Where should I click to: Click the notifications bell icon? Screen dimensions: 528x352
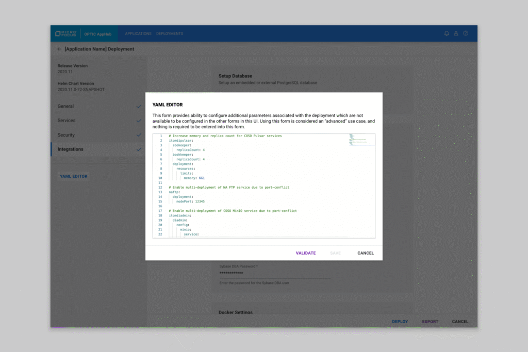coord(447,33)
